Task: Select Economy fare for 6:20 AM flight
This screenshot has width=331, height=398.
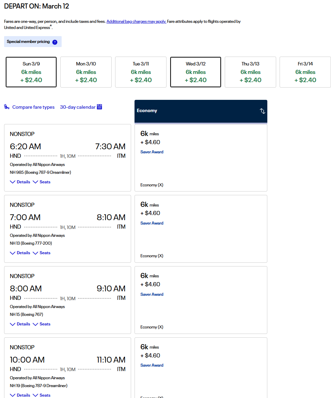Action: click(201, 157)
